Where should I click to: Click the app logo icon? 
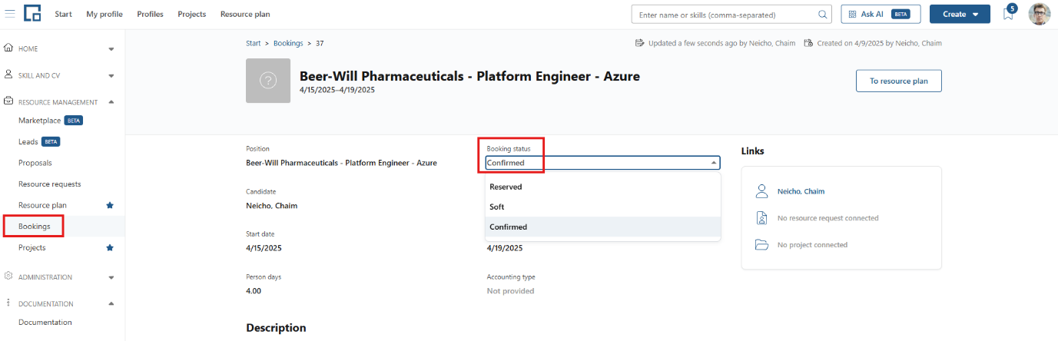pos(32,14)
